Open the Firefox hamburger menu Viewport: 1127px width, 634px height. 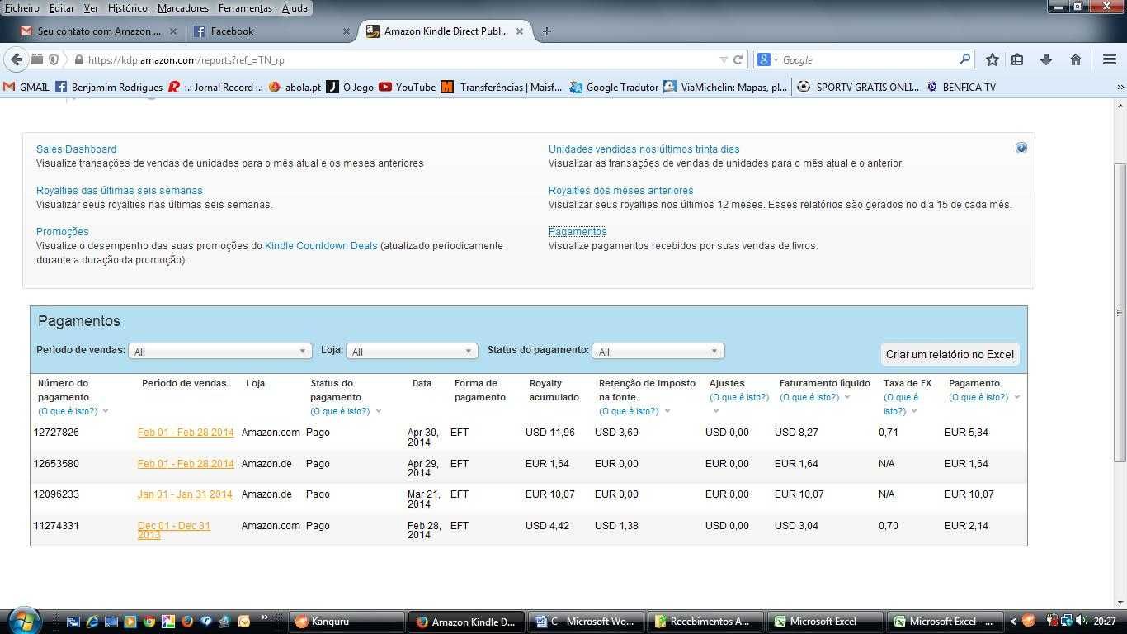[x=1110, y=59]
